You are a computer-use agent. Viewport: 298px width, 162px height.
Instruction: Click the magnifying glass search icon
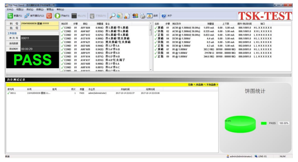click(112, 16)
